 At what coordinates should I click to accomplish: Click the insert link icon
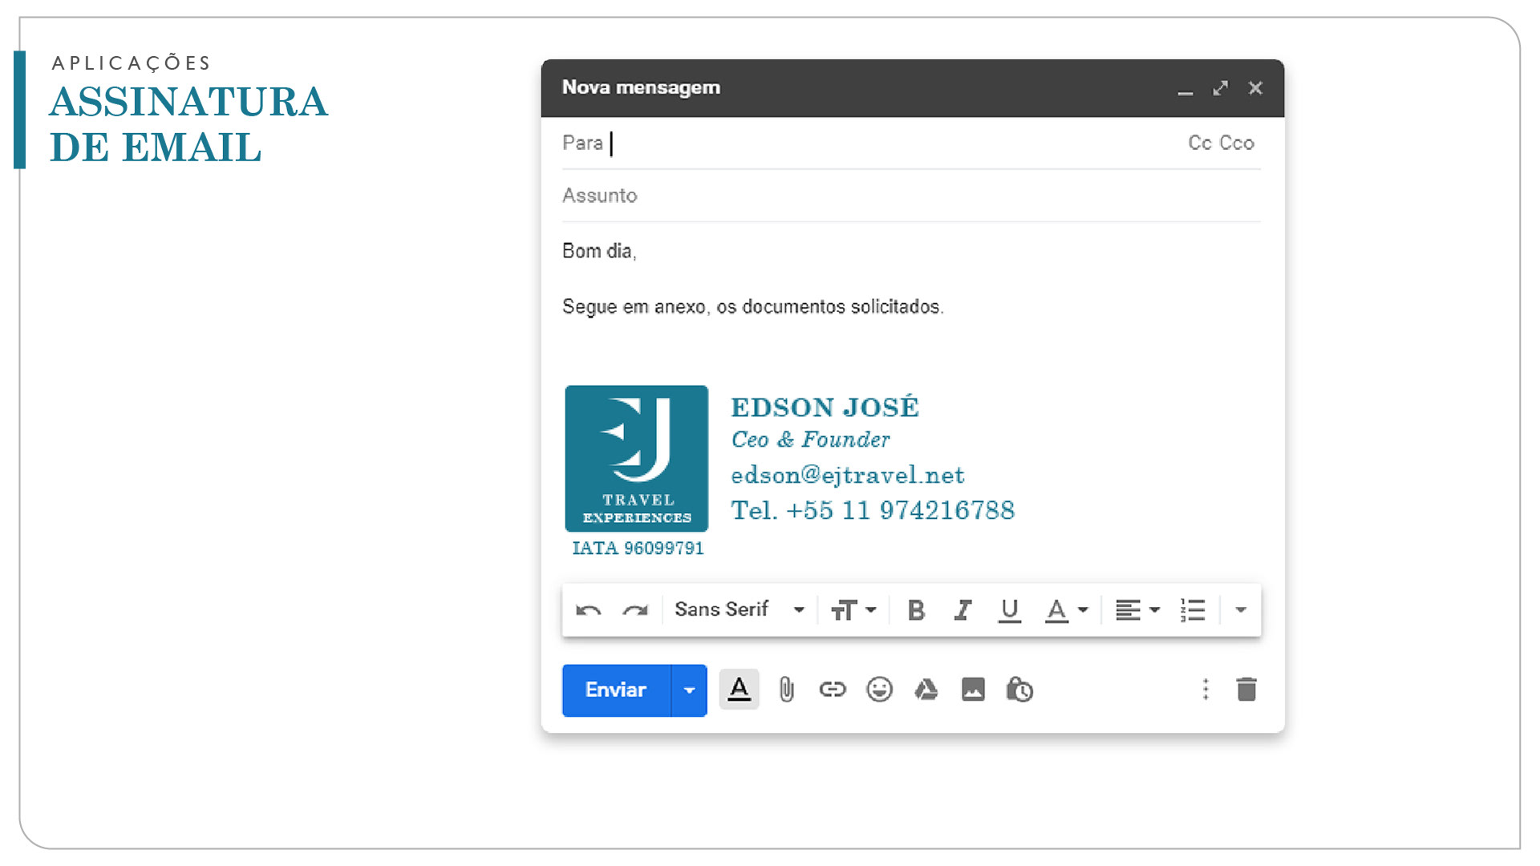click(x=833, y=690)
